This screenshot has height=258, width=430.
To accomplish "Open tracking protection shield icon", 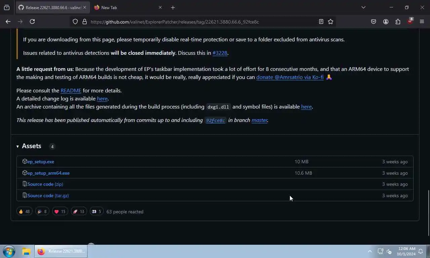I will tap(75, 21).
